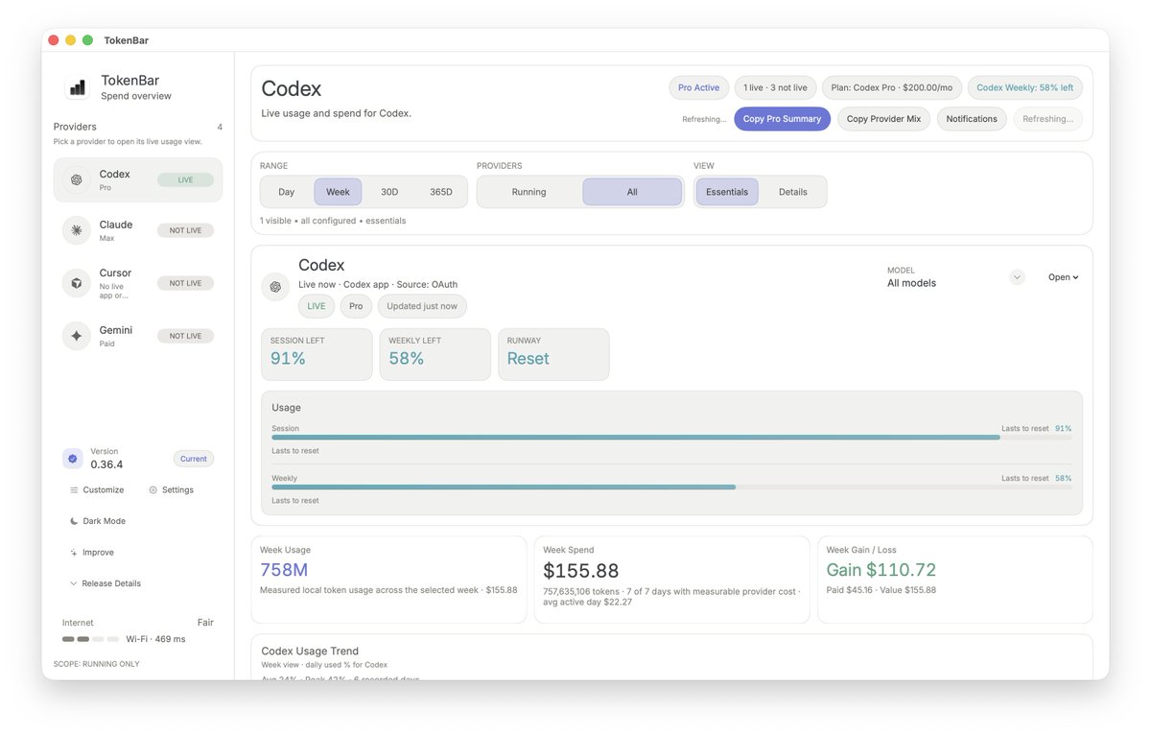This screenshot has height=735, width=1151.
Task: Click the Gain $110.72 value
Action: 881,570
